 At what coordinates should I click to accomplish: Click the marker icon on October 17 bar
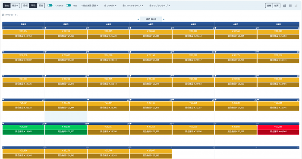(131, 76)
